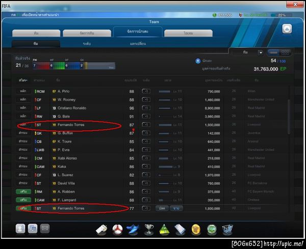Open the green club badge icon

click(212, 230)
